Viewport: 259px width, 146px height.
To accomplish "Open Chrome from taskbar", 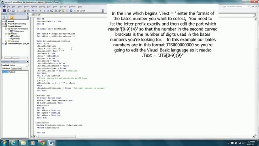I will pos(42,143).
